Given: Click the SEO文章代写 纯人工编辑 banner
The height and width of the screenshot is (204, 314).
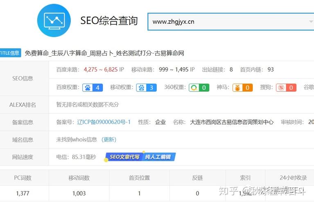Looking at the screenshot, I should [x=140, y=157].
